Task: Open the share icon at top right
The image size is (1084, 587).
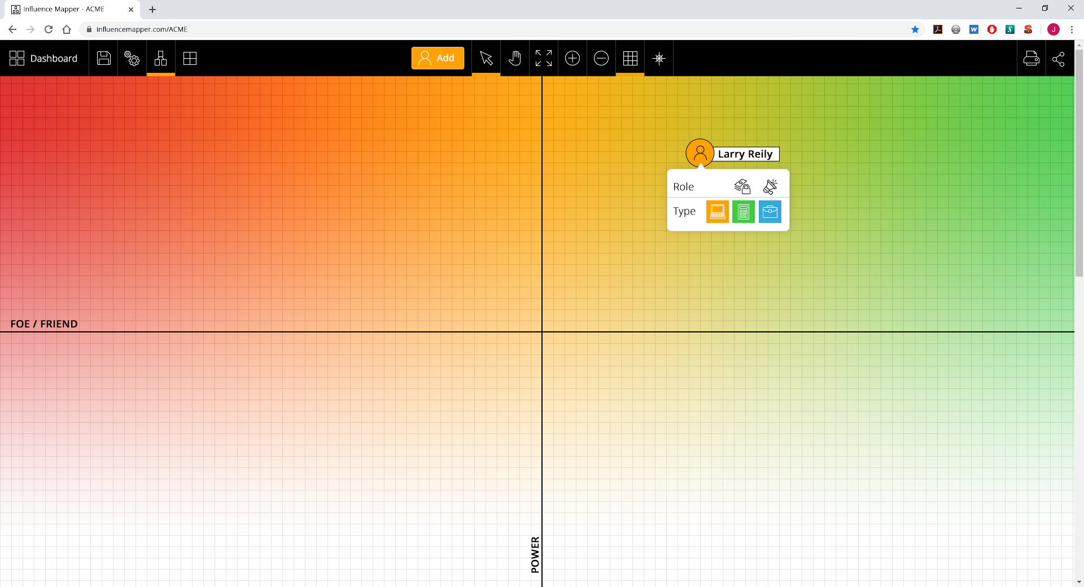Action: (1059, 58)
